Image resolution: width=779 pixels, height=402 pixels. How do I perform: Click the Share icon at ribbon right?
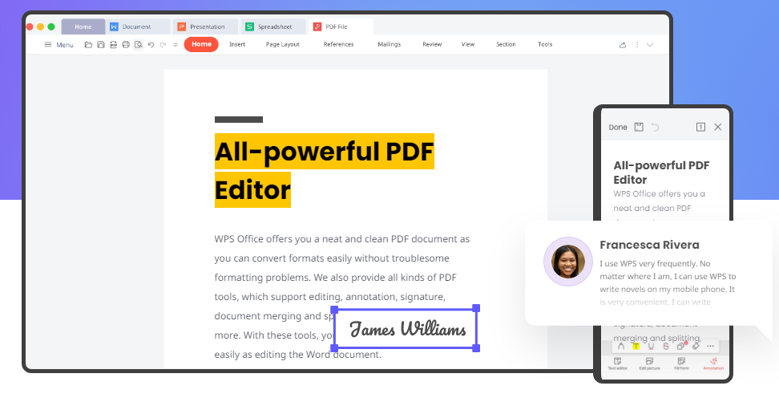[623, 45]
